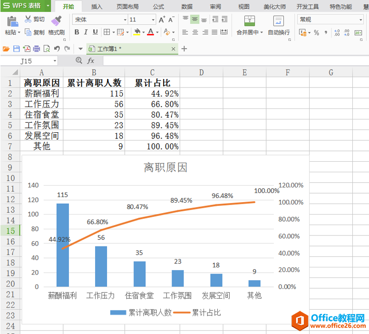Expand the Merge and Center dropdown arrow
Screen dimensions: 369x334
tap(262, 32)
